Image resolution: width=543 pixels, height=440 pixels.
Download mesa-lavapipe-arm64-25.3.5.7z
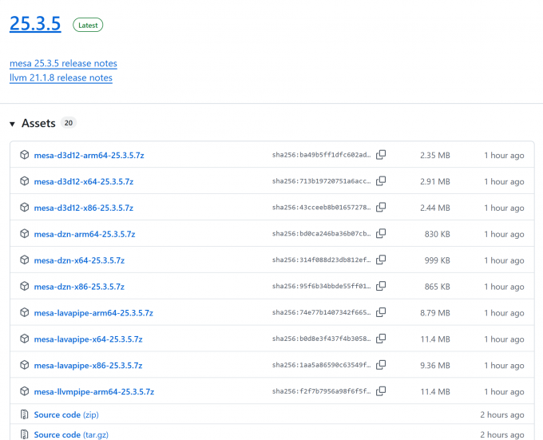click(x=93, y=313)
